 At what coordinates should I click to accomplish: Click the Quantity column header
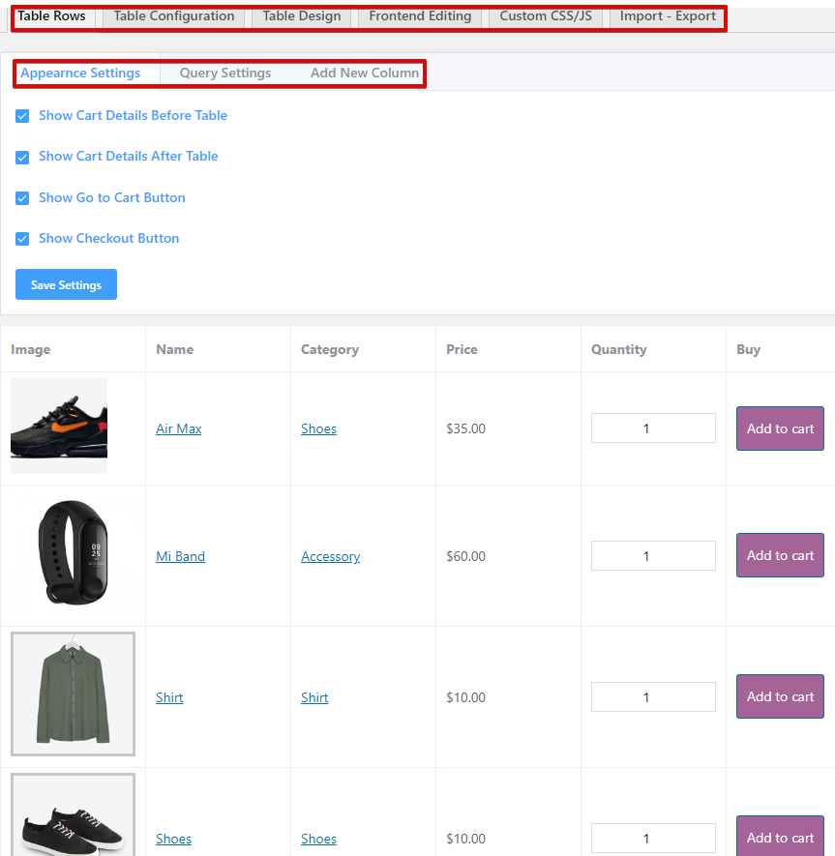(x=618, y=349)
